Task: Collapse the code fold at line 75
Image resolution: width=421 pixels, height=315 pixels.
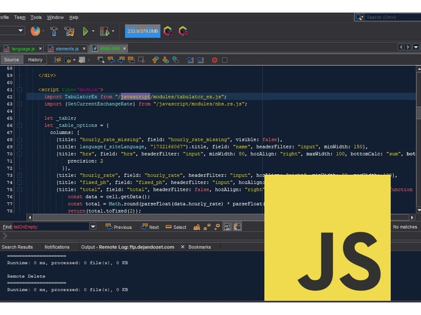Action: click(x=20, y=189)
